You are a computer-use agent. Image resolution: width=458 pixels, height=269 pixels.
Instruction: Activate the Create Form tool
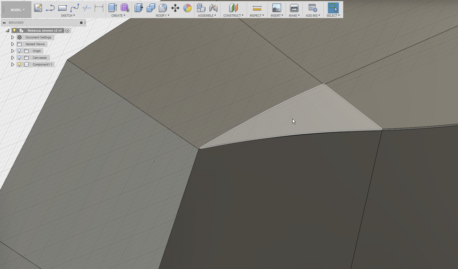[125, 8]
